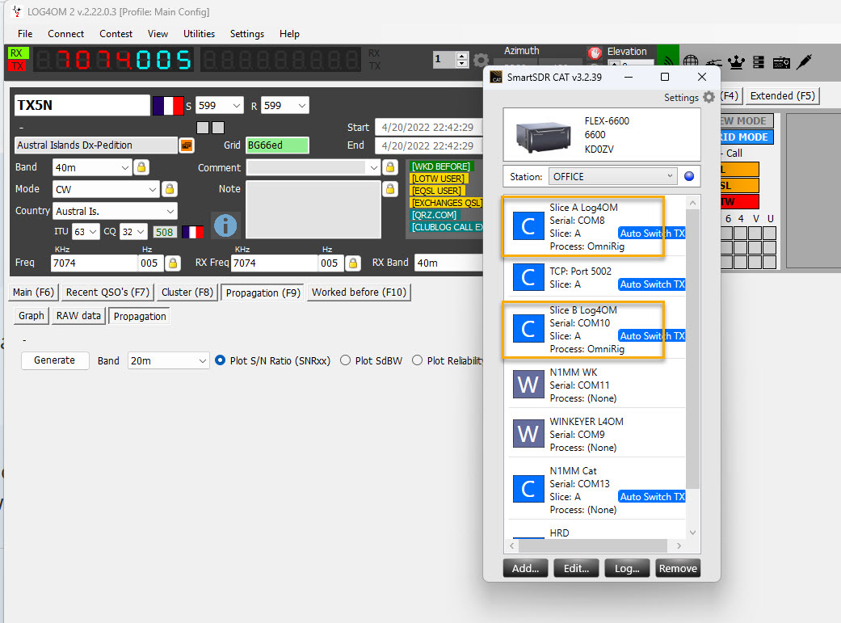Select Plot SdBW radio button
The image size is (841, 623).
tap(346, 360)
